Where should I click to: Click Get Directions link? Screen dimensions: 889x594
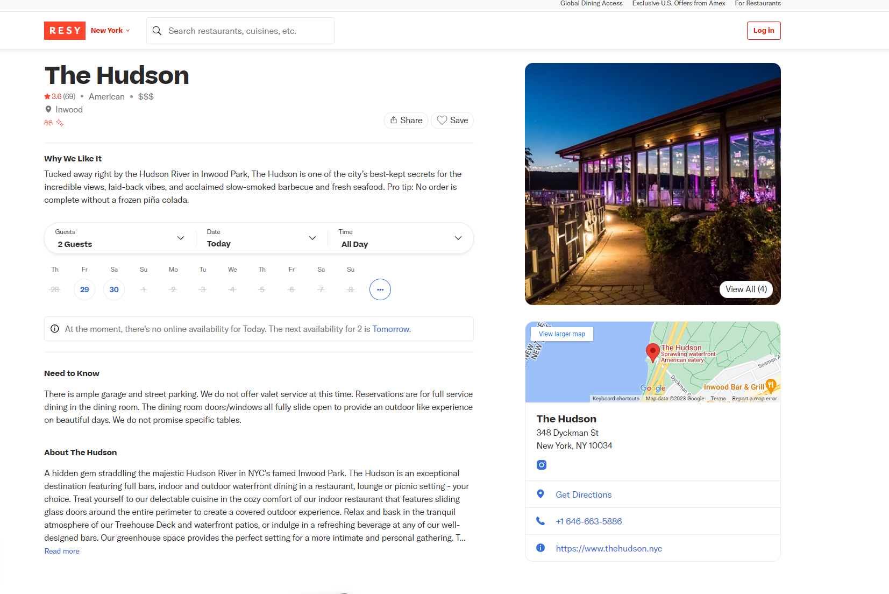click(x=584, y=494)
